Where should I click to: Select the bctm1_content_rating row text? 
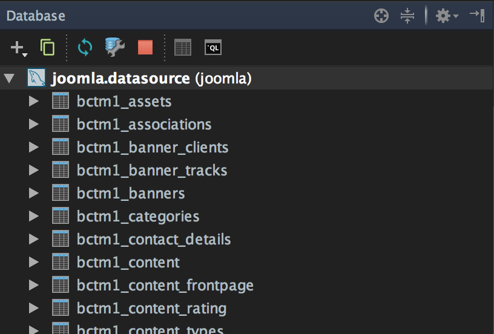[151, 309]
